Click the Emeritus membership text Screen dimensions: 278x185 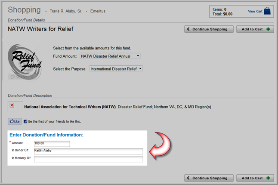[x=98, y=11]
